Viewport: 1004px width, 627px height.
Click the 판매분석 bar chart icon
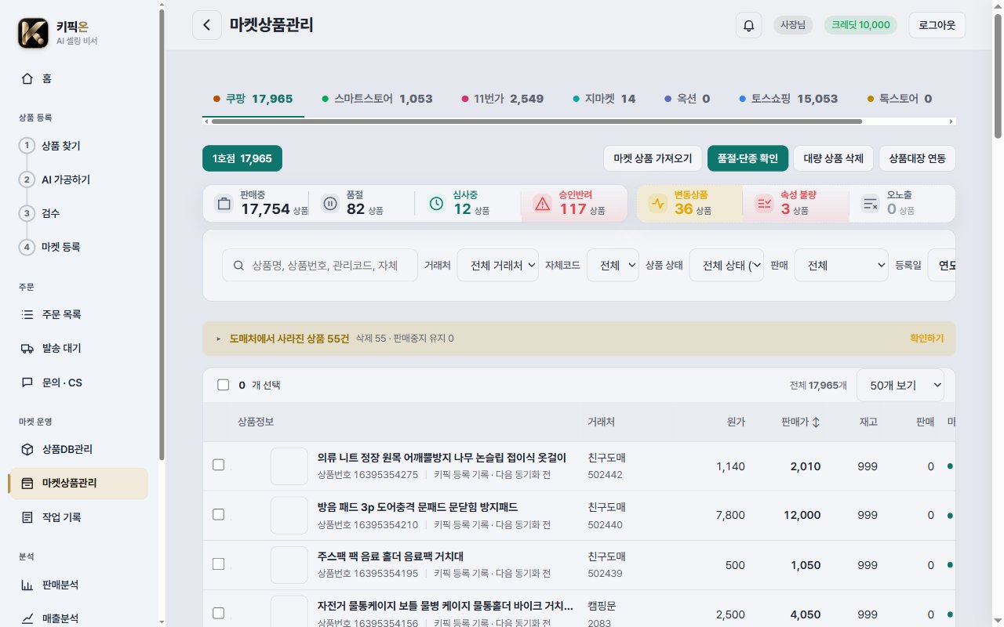pyautogui.click(x=27, y=585)
